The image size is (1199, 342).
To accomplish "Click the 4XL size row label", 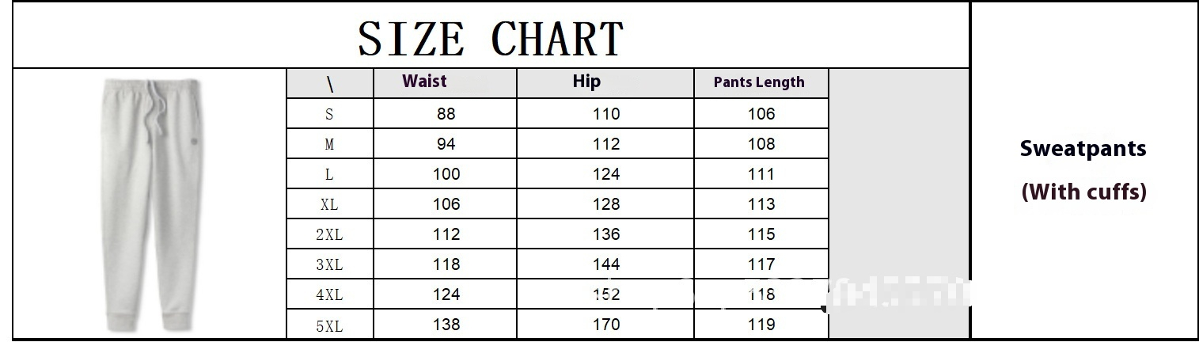I will 329,295.
